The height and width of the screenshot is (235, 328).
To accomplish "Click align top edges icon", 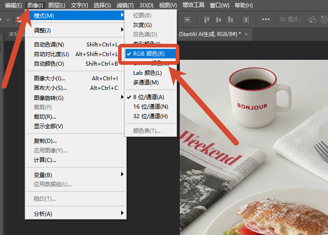I will click(x=207, y=20).
